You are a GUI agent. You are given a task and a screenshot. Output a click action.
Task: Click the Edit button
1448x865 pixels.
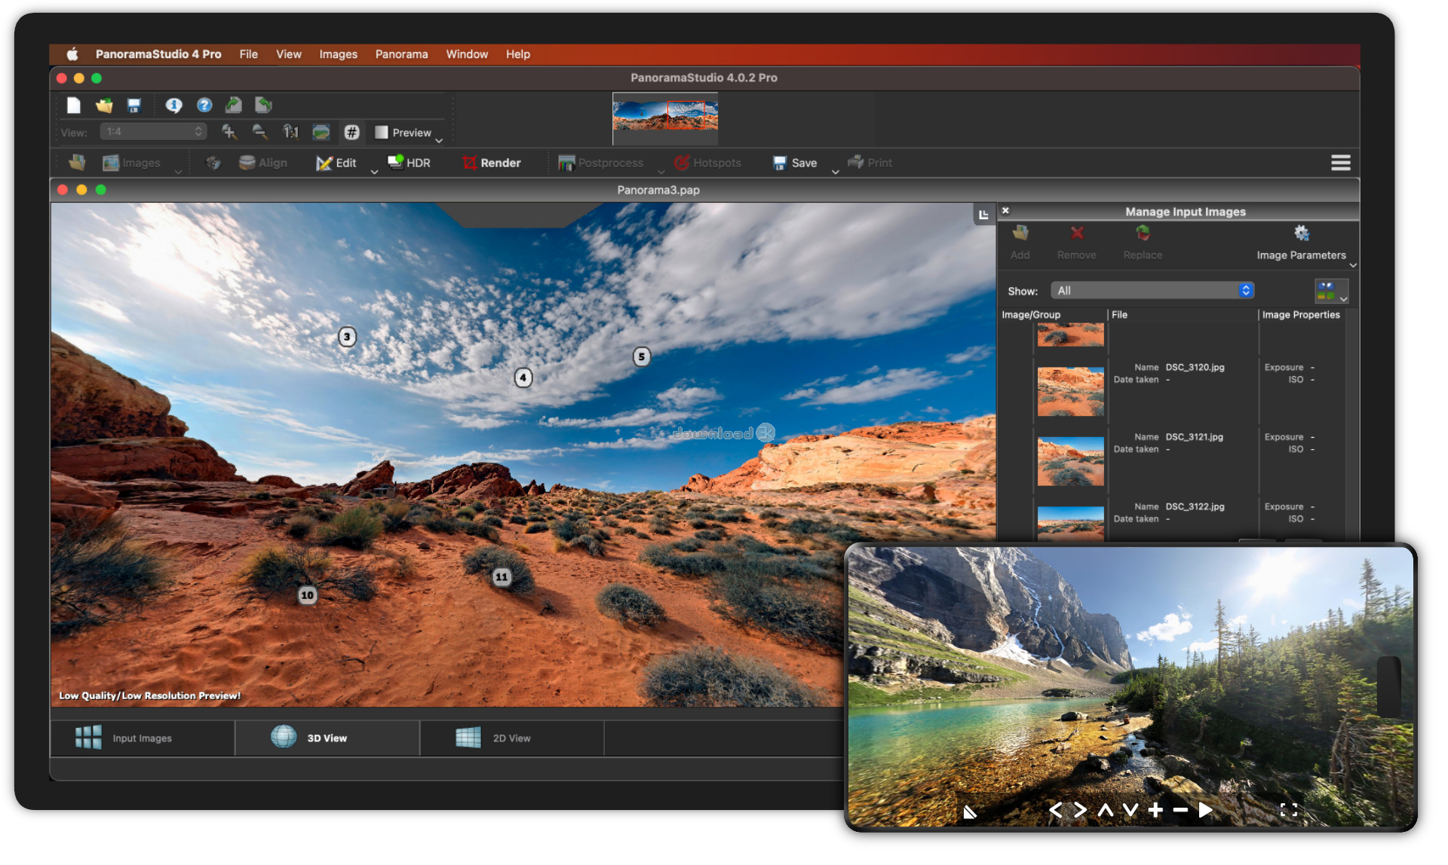[336, 163]
